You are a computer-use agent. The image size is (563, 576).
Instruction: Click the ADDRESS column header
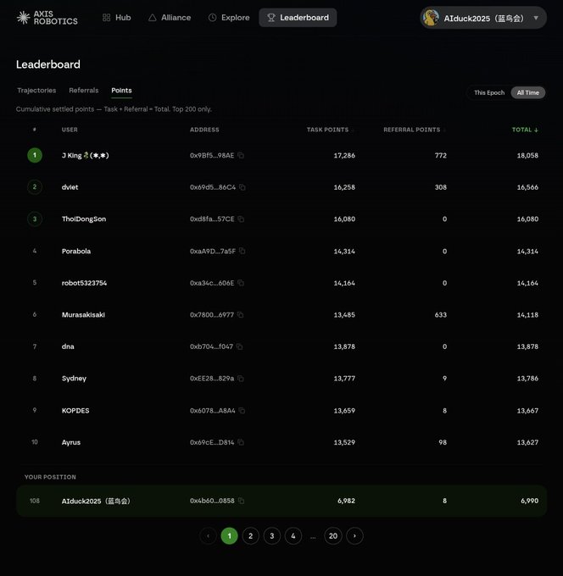[204, 130]
